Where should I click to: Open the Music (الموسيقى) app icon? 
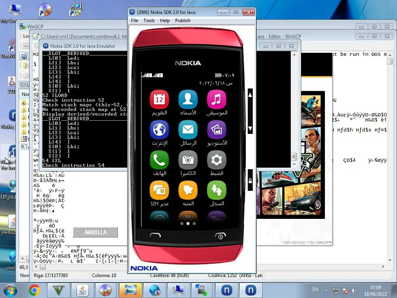click(x=216, y=99)
